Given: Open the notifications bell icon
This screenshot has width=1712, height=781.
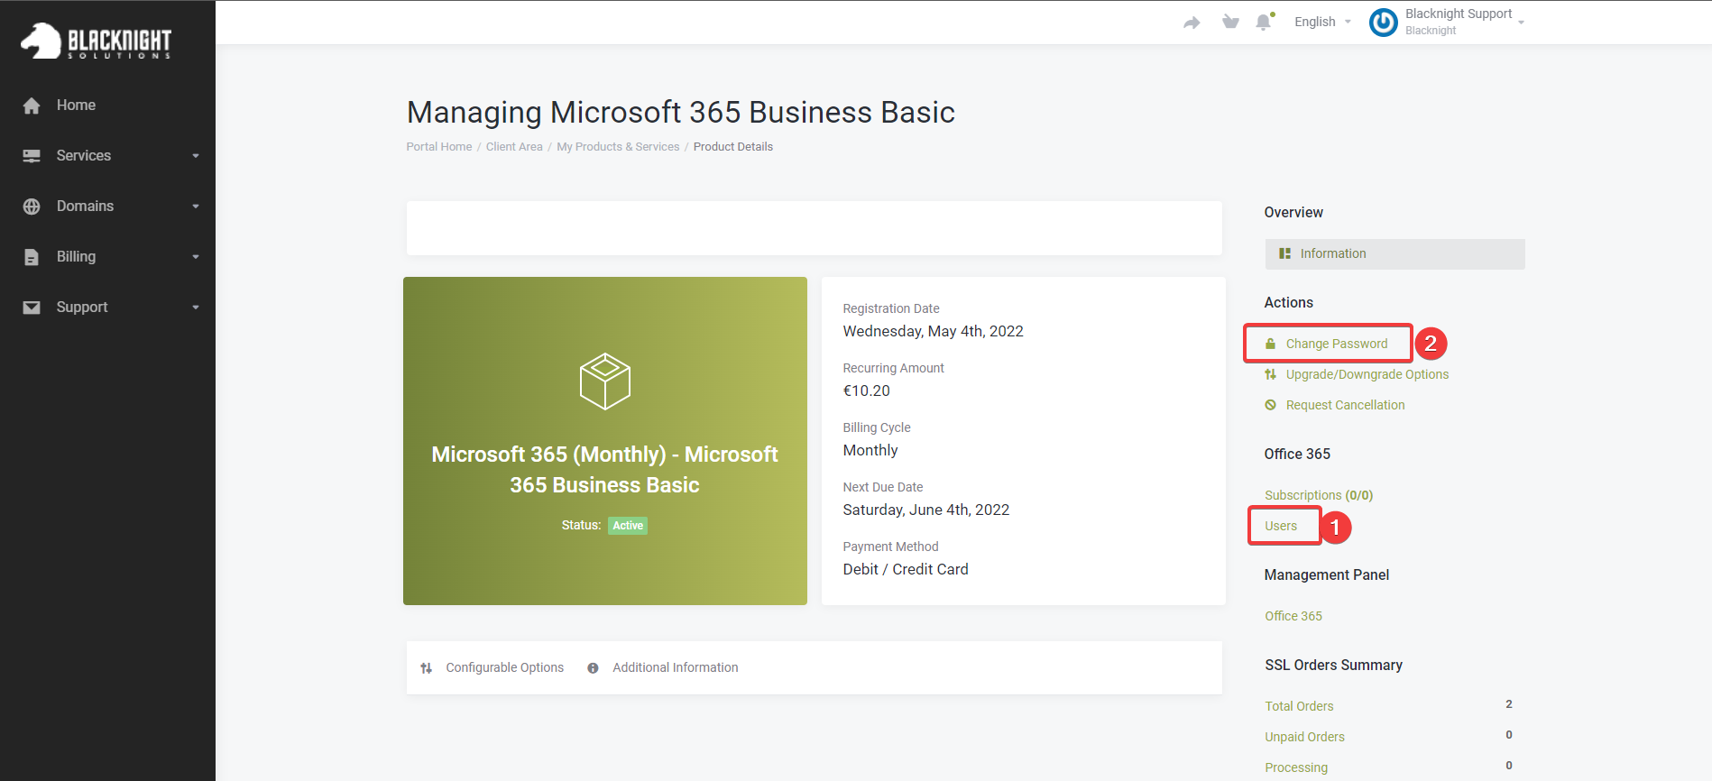Looking at the screenshot, I should point(1265,22).
